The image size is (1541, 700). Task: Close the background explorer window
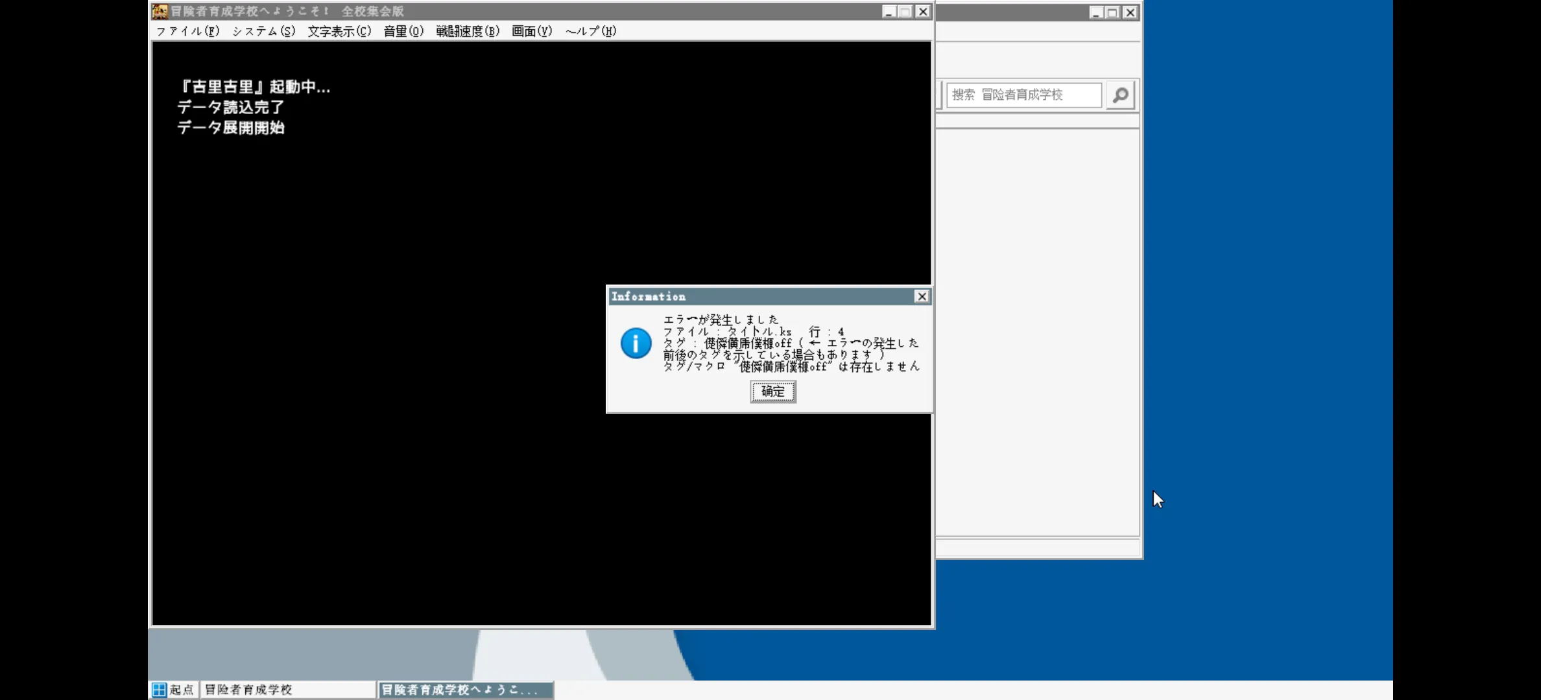pyautogui.click(x=1130, y=12)
